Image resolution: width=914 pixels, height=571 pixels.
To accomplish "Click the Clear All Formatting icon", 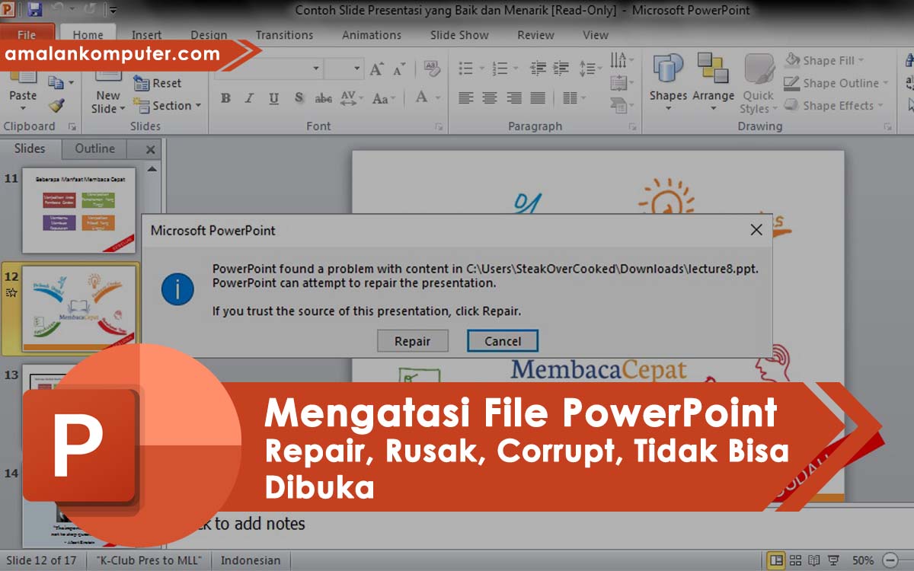I will coord(431,69).
